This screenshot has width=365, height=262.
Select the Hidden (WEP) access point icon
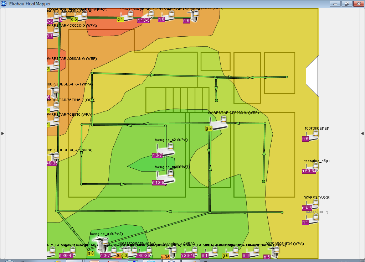(x=312, y=219)
